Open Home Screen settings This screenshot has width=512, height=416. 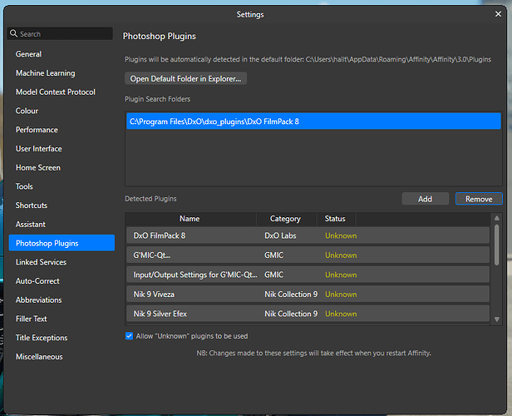click(38, 167)
